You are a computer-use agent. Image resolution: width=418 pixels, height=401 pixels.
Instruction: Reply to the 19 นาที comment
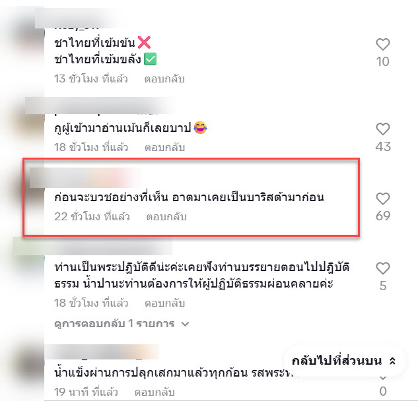point(155,392)
